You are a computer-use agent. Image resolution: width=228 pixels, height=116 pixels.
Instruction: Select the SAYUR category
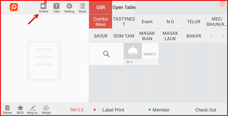[101, 36]
